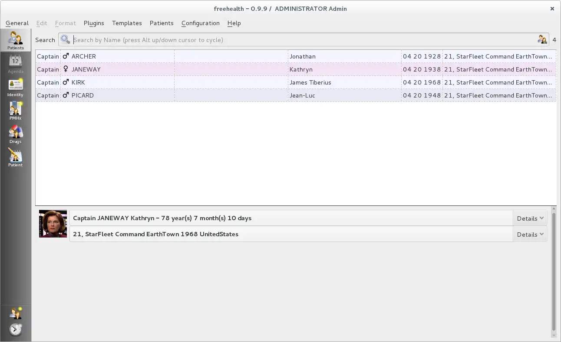Click the address cell in JANEWAY's row
Image resolution: width=561 pixels, height=342 pixels.
[x=499, y=69]
